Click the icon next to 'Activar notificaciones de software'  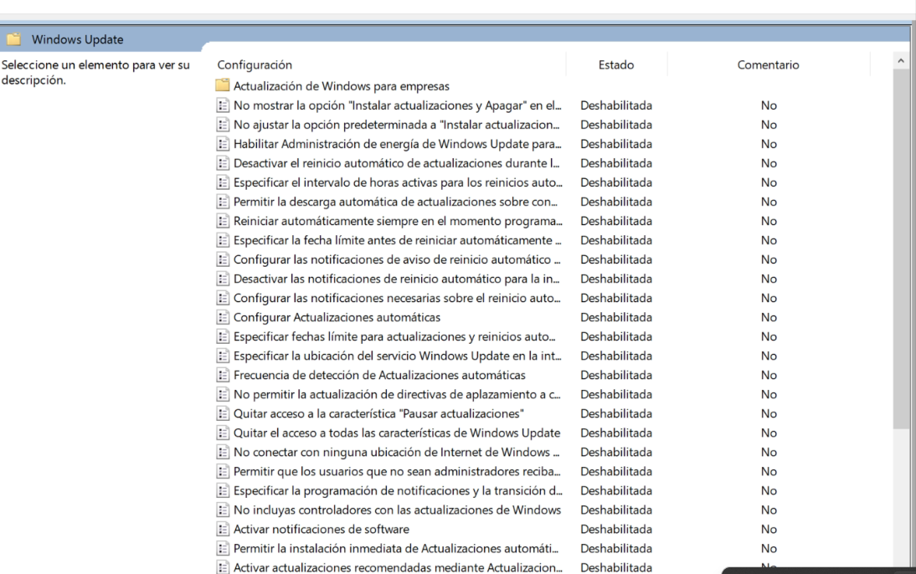pos(224,529)
